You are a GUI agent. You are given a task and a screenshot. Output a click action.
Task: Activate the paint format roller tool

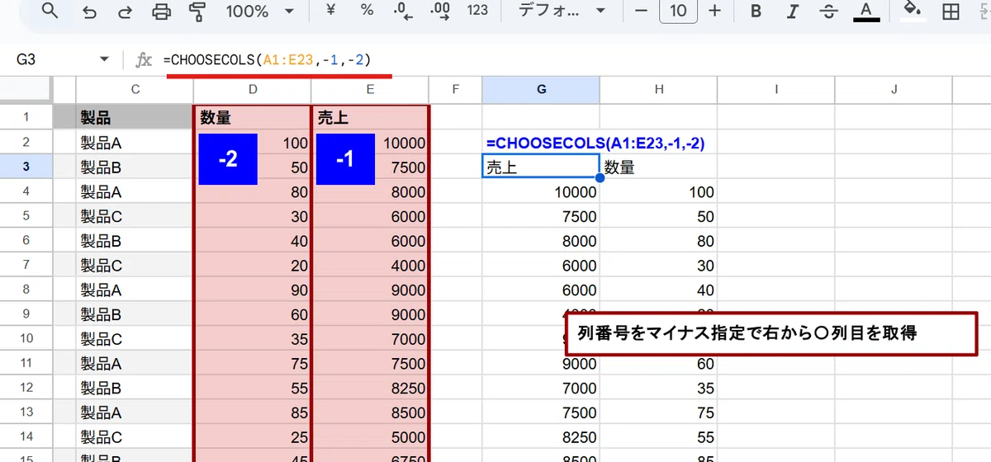[197, 11]
